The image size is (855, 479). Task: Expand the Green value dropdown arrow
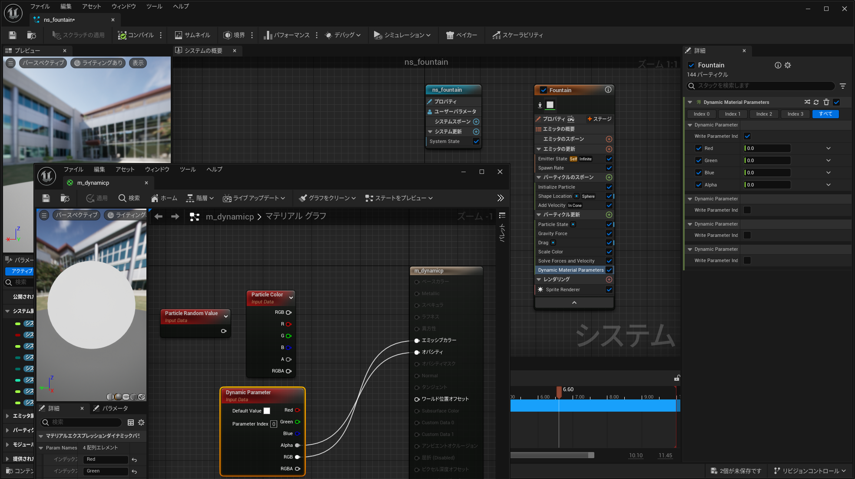point(828,160)
